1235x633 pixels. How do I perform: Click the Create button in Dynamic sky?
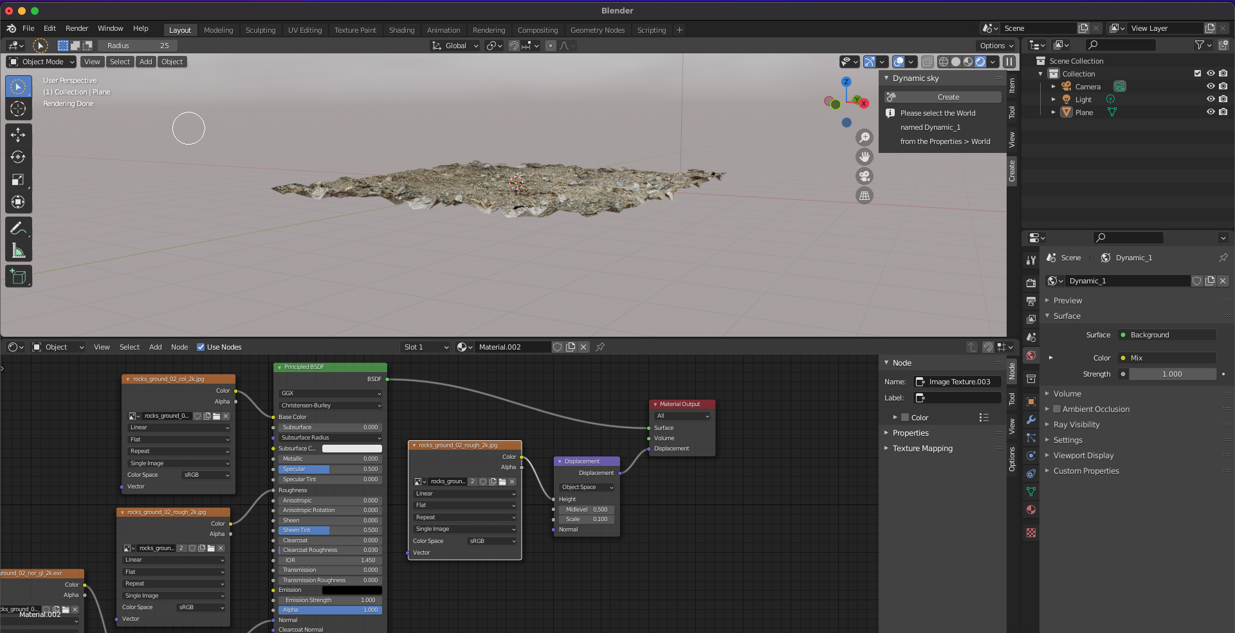947,97
